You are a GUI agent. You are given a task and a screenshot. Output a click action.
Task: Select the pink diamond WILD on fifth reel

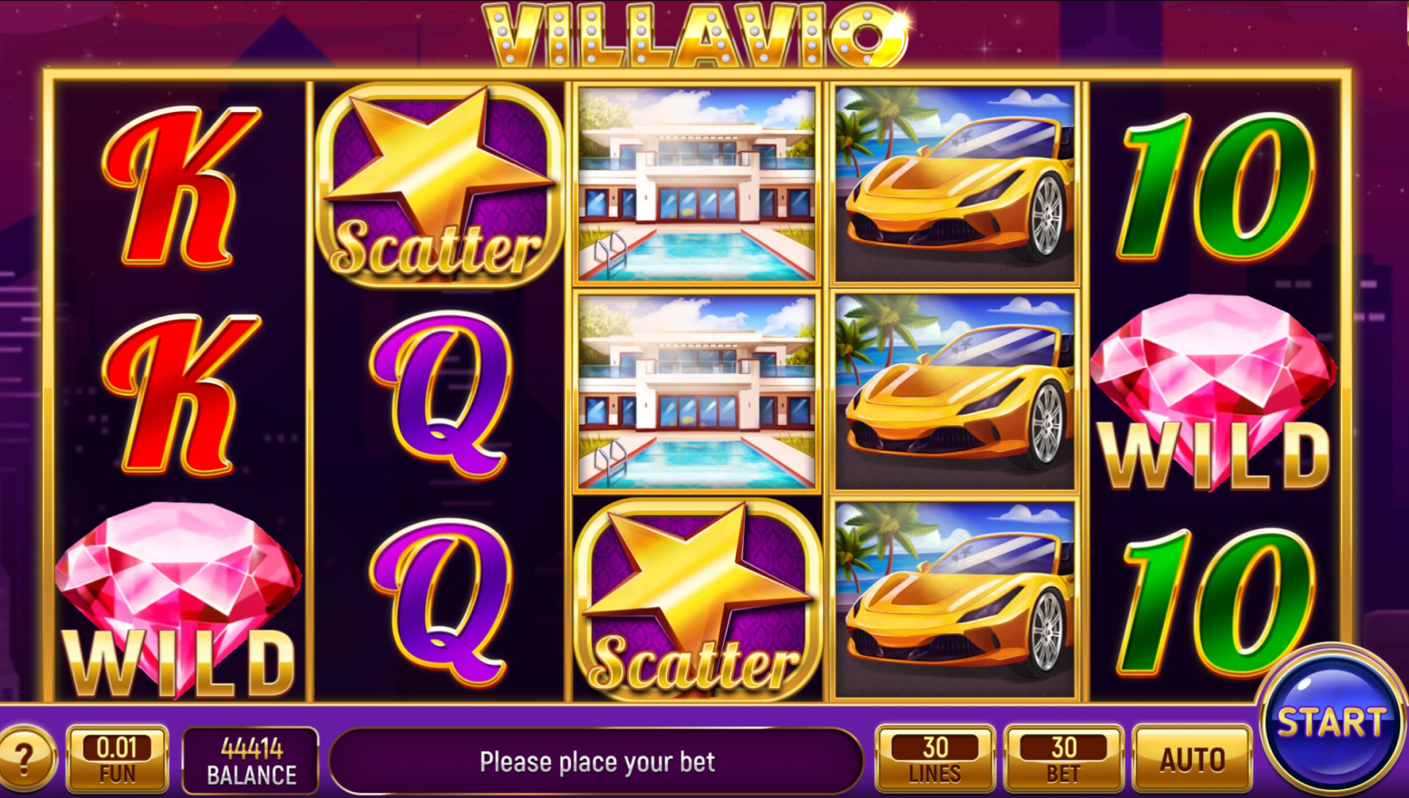tap(1214, 393)
